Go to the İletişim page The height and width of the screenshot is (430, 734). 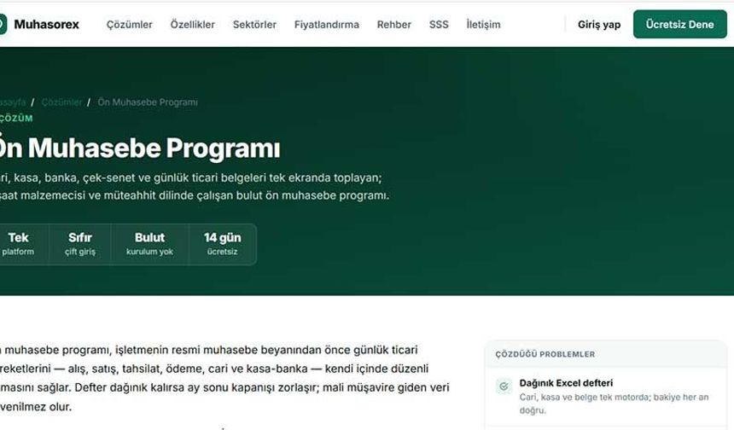point(483,25)
